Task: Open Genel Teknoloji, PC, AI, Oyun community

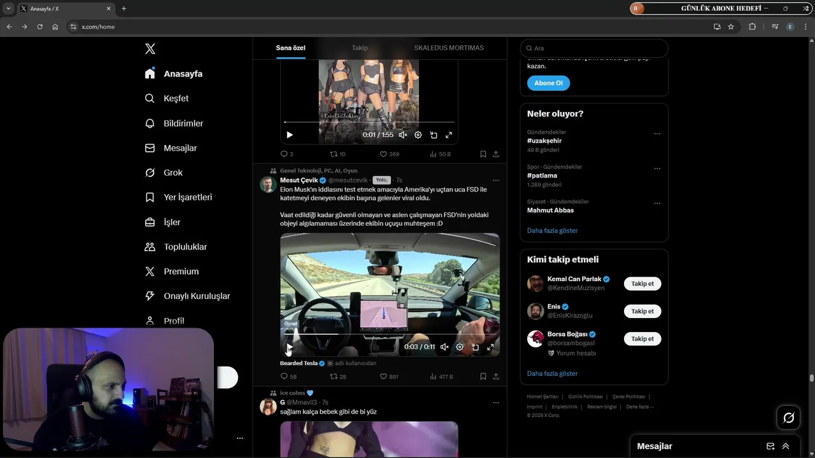Action: click(x=318, y=170)
